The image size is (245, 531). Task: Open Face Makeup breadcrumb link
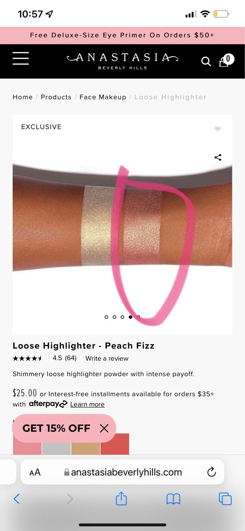pos(103,97)
